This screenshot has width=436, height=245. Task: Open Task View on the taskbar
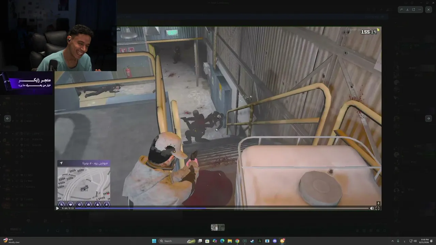(200, 241)
